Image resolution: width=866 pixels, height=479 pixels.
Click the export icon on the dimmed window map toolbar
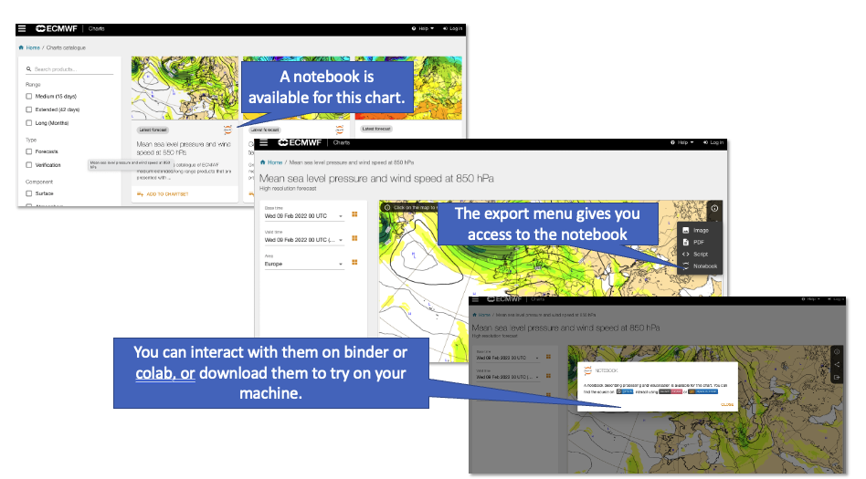837,378
